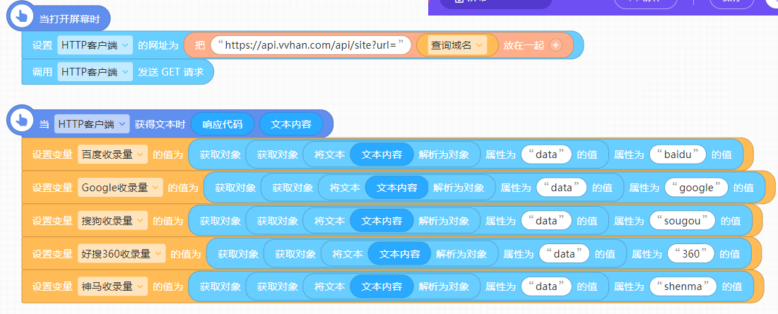Select the 响应代码 parameter pill

[x=223, y=123]
